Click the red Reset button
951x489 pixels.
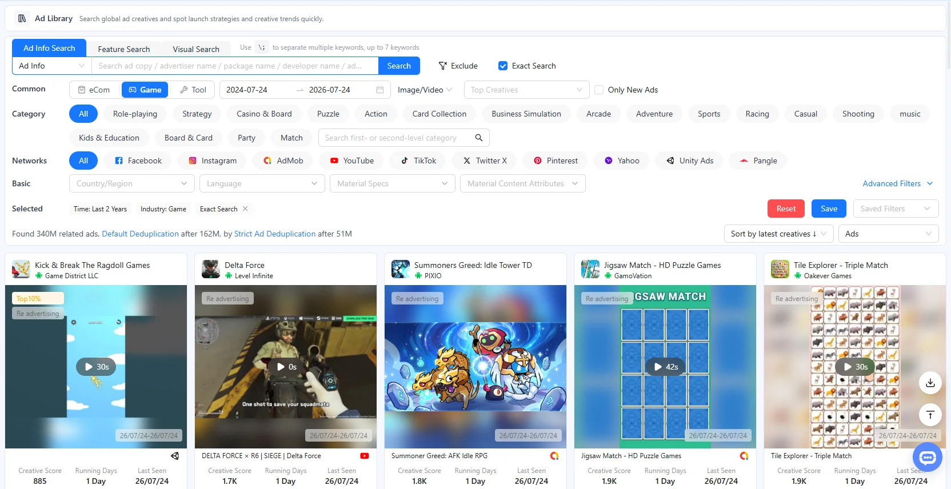[786, 209]
